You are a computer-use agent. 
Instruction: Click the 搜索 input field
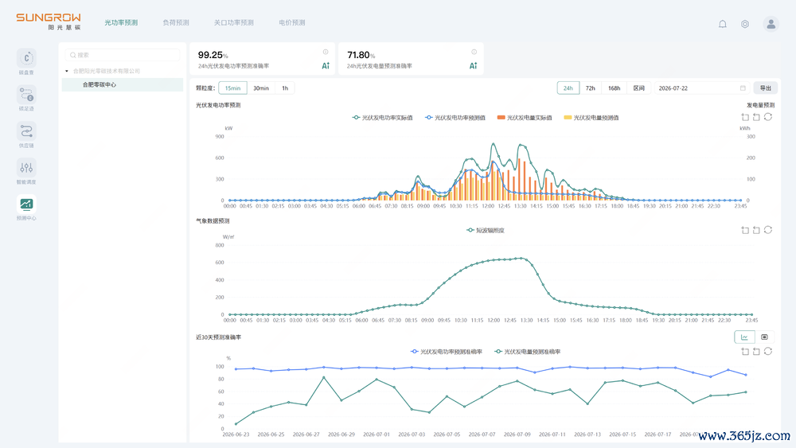[123, 55]
